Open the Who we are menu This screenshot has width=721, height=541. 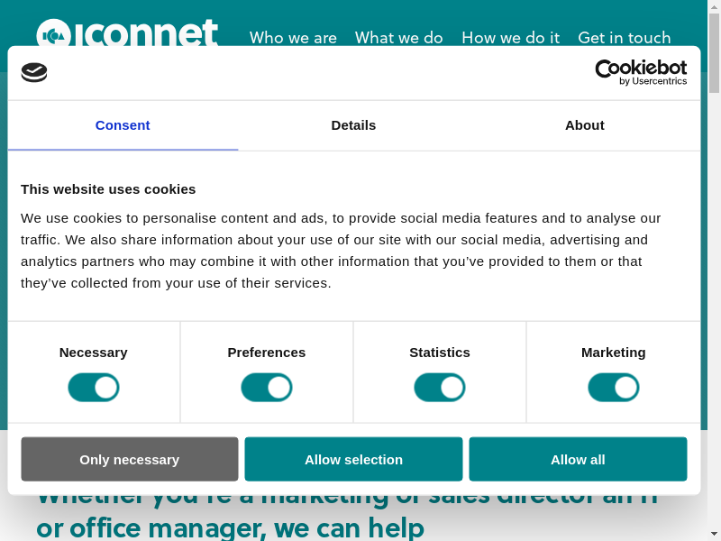pyautogui.click(x=293, y=37)
